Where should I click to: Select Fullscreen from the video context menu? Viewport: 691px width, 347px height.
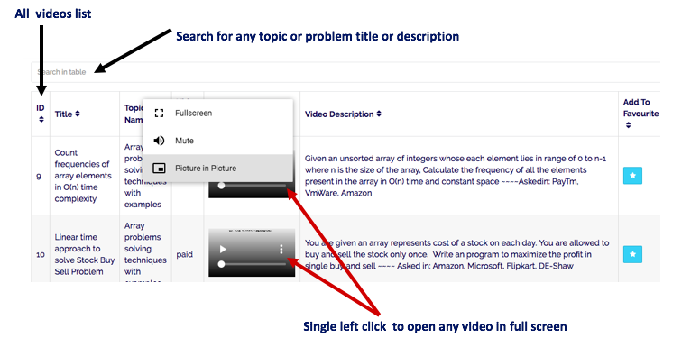pyautogui.click(x=218, y=114)
